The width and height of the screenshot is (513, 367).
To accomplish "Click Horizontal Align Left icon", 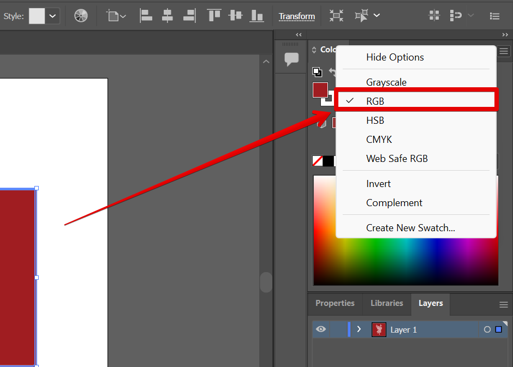I will pyautogui.click(x=146, y=16).
